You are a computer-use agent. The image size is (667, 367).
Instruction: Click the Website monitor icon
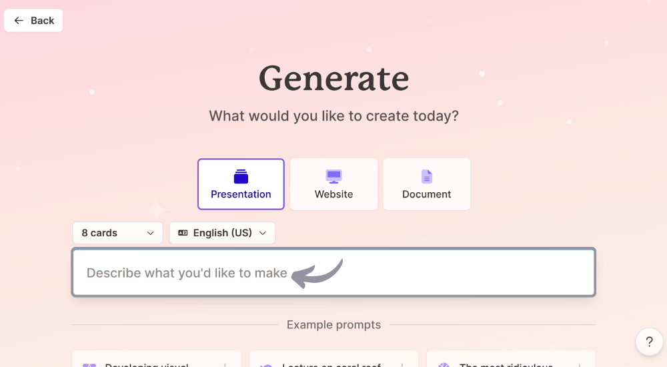(x=333, y=177)
